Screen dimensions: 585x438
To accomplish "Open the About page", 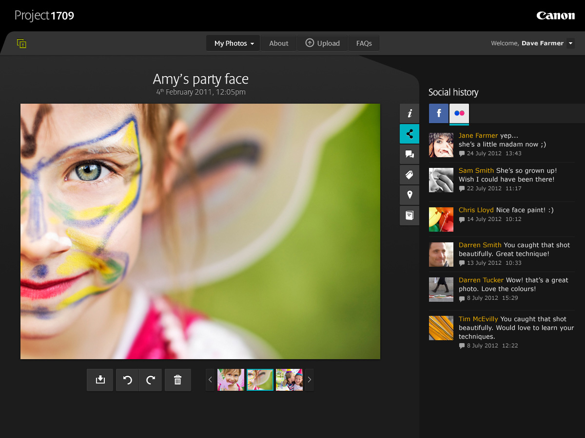I will pos(278,43).
